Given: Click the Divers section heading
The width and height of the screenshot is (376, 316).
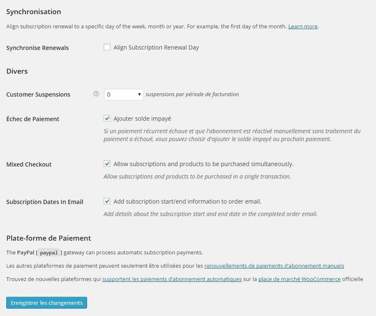Looking at the screenshot, I should (17, 71).
